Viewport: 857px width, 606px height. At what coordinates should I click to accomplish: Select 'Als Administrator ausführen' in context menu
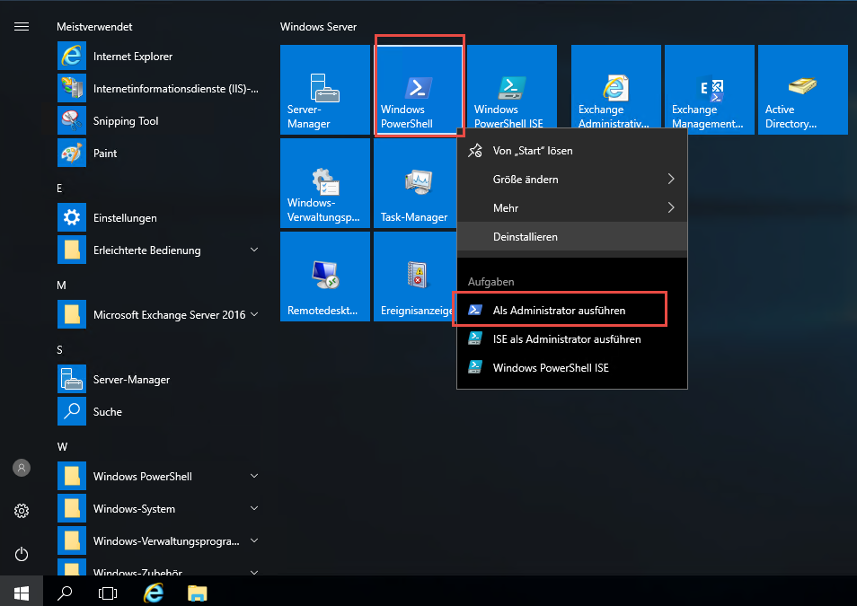click(x=559, y=311)
